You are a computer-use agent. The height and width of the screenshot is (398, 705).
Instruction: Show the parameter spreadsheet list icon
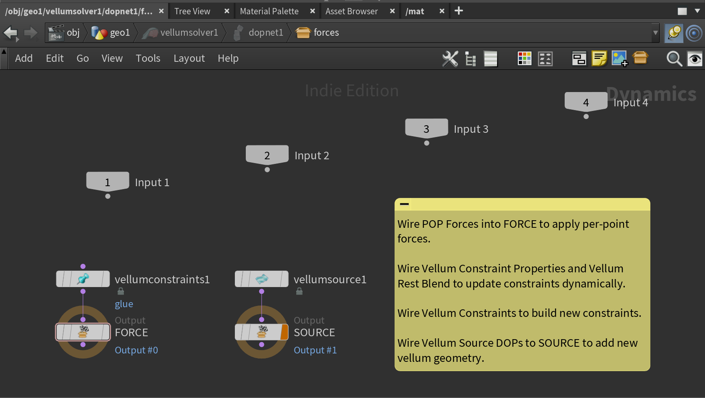click(x=491, y=59)
